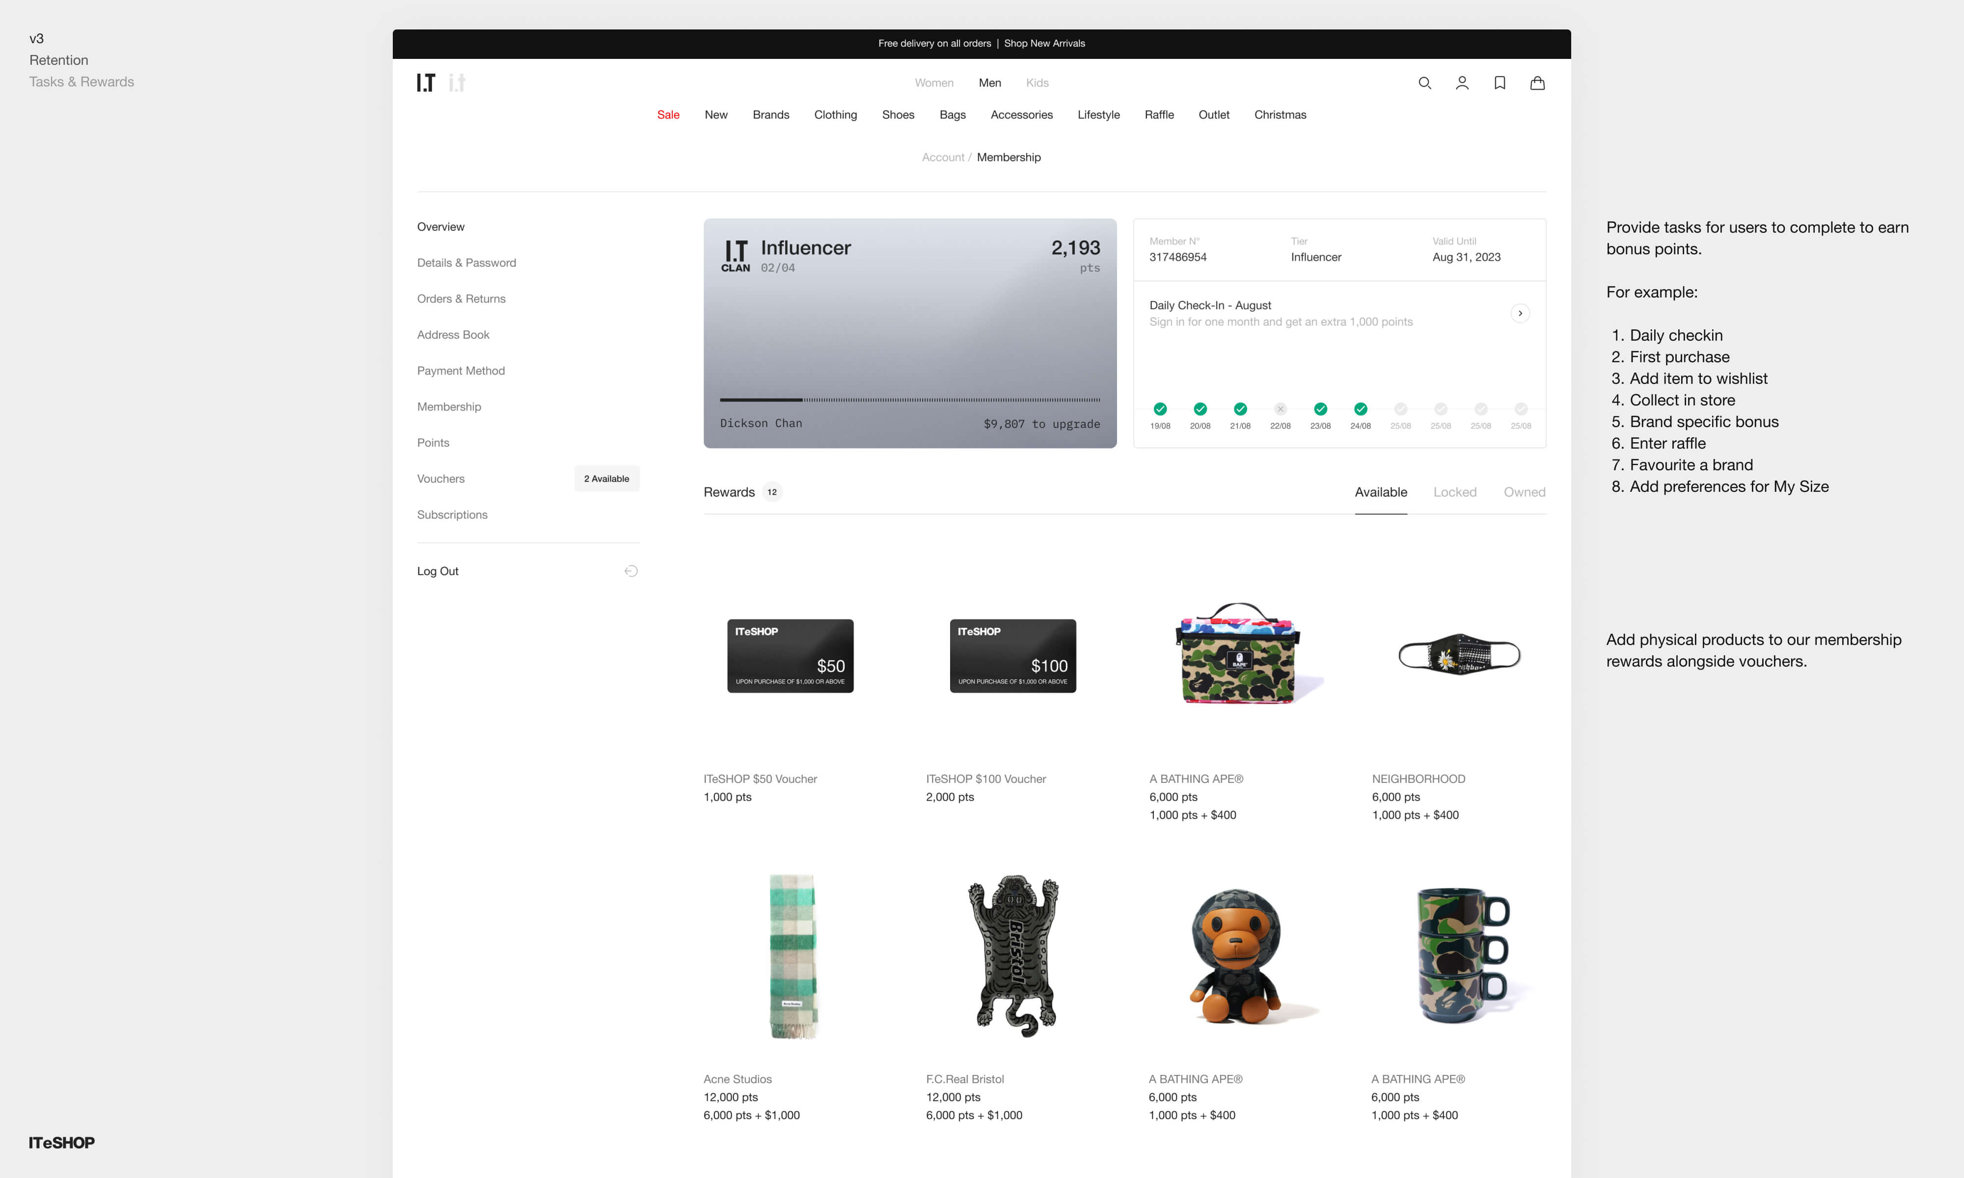Open the BAPE camo bag reward
Image resolution: width=1964 pixels, height=1178 pixels.
tap(1239, 654)
